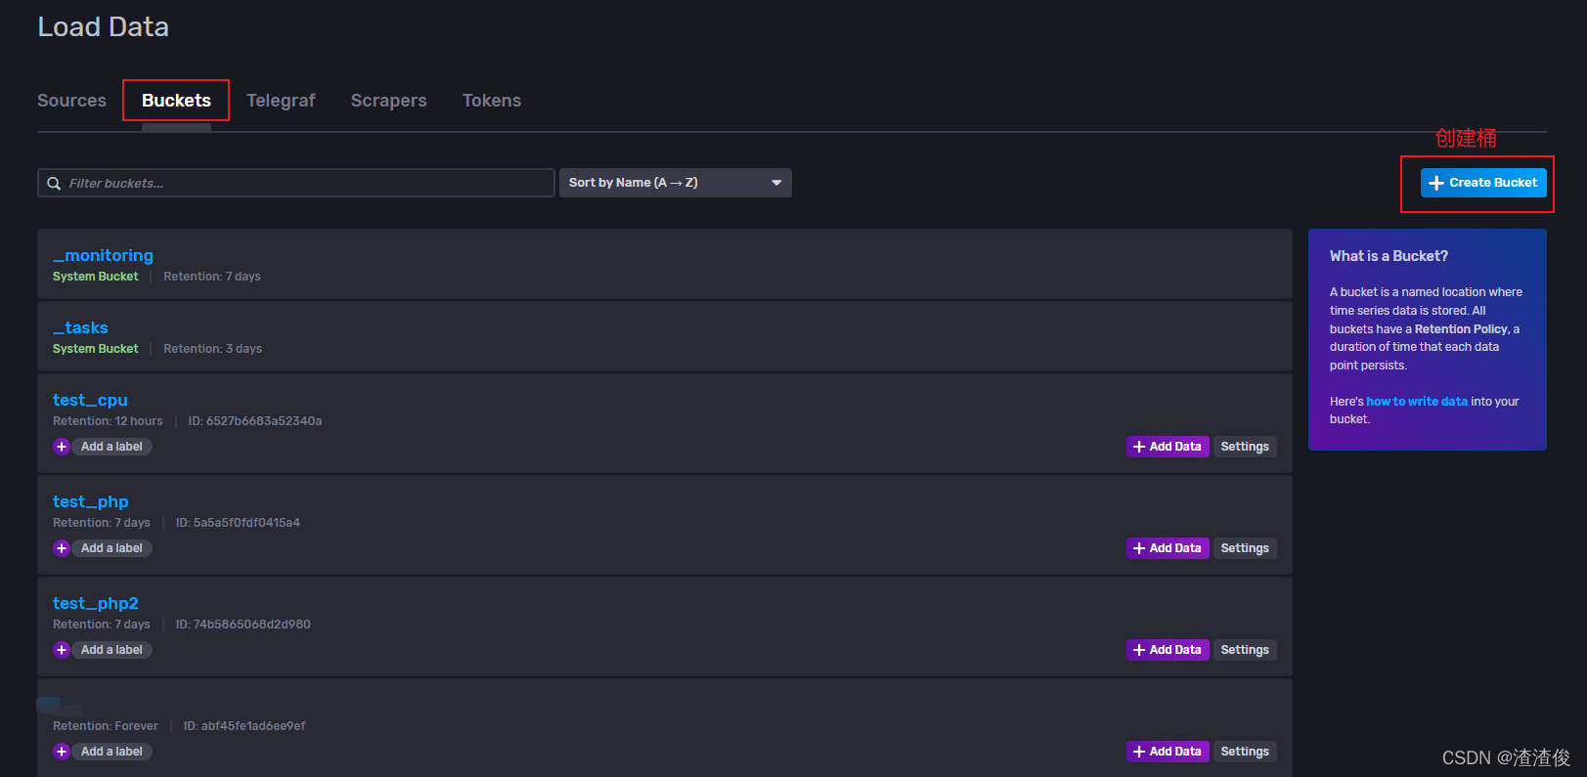Select the Buckets tab

[x=176, y=101]
